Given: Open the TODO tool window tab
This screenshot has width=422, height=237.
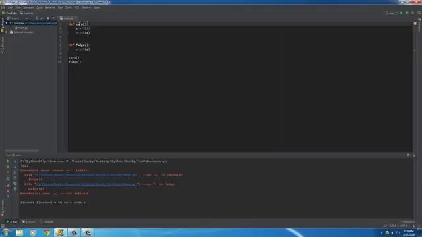Looking at the screenshot, I should 29,222.
